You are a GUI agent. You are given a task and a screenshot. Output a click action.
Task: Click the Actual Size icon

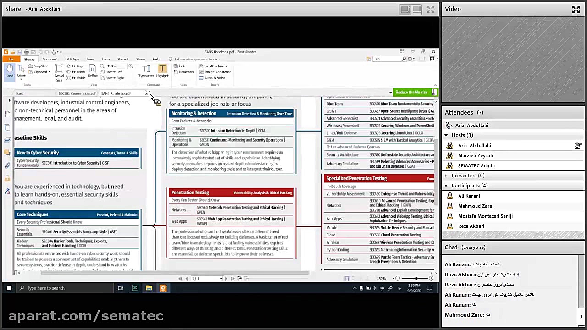click(x=59, y=72)
